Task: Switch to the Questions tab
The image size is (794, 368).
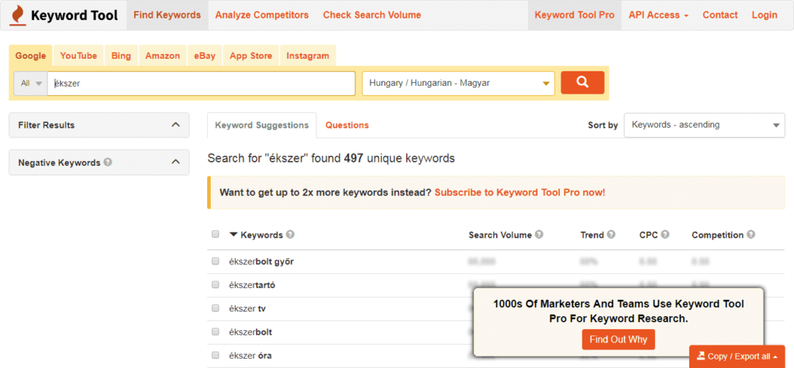Action: 347,125
